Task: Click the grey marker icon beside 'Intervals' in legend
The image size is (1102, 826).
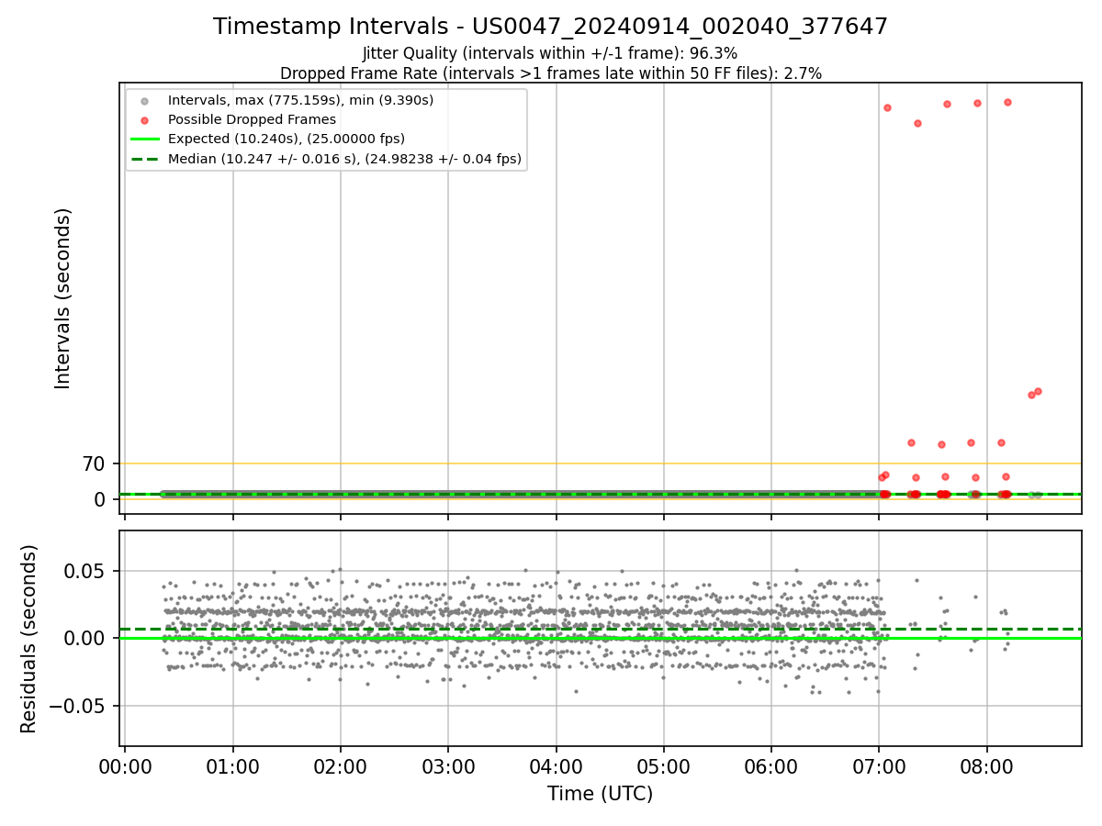Action: coord(144,101)
